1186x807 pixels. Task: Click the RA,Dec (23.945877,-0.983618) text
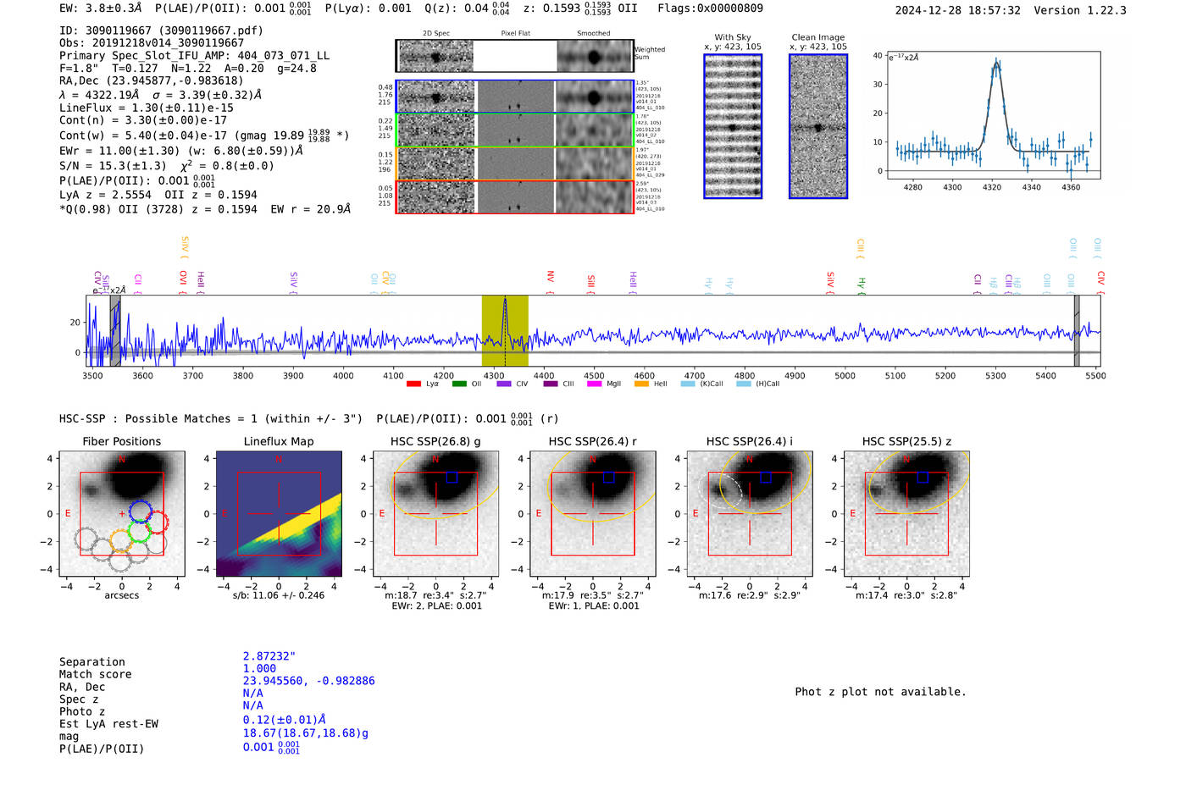tap(152, 80)
